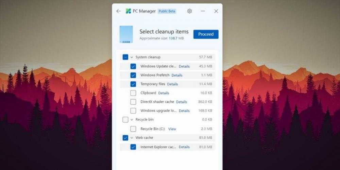Check the Recycle Bin (C:) checkbox

pos(133,129)
